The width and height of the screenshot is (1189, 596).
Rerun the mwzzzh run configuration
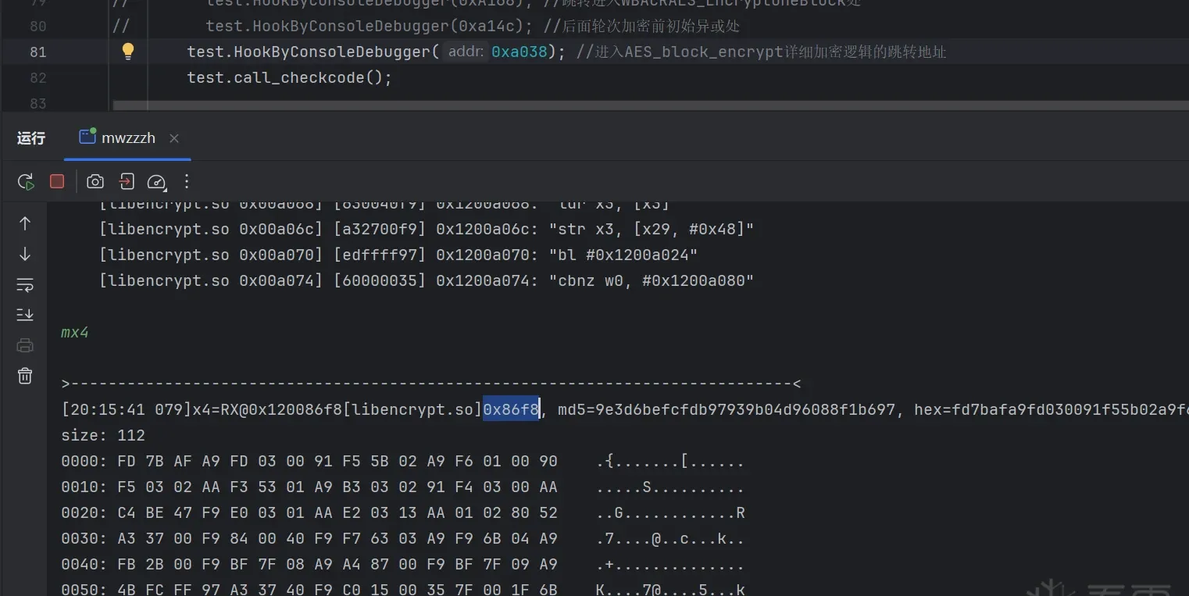(26, 182)
